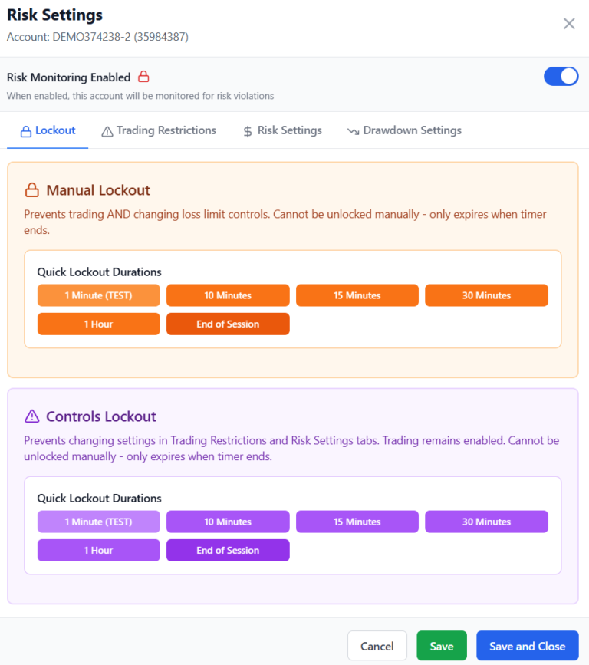
Task: Click the lock icon beside Manual Lockout heading
Action: 32,190
